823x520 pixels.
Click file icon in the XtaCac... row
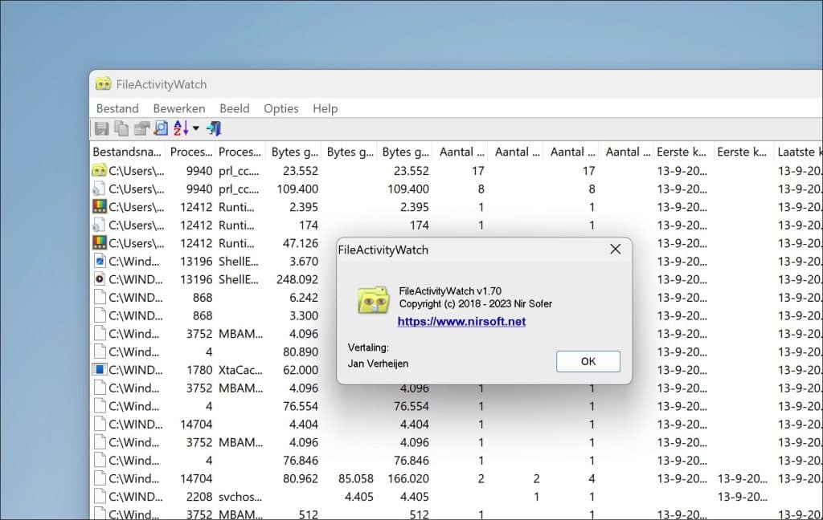99,370
